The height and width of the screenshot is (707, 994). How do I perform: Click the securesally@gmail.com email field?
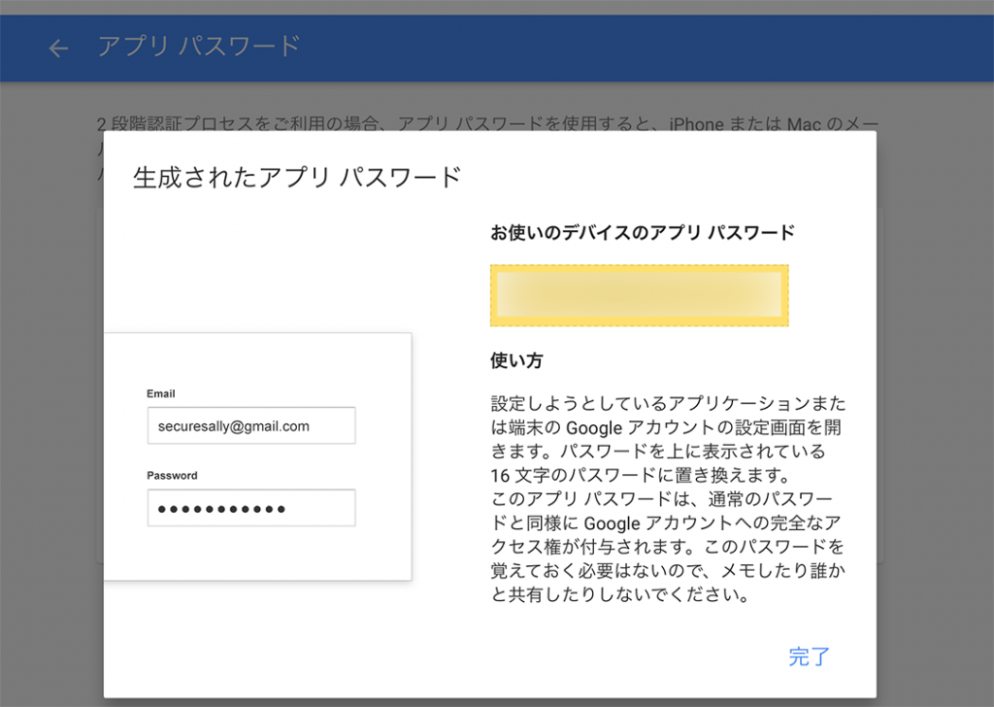pyautogui.click(x=250, y=425)
